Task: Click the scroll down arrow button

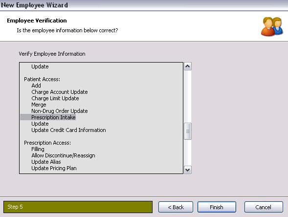Action: coord(188,170)
